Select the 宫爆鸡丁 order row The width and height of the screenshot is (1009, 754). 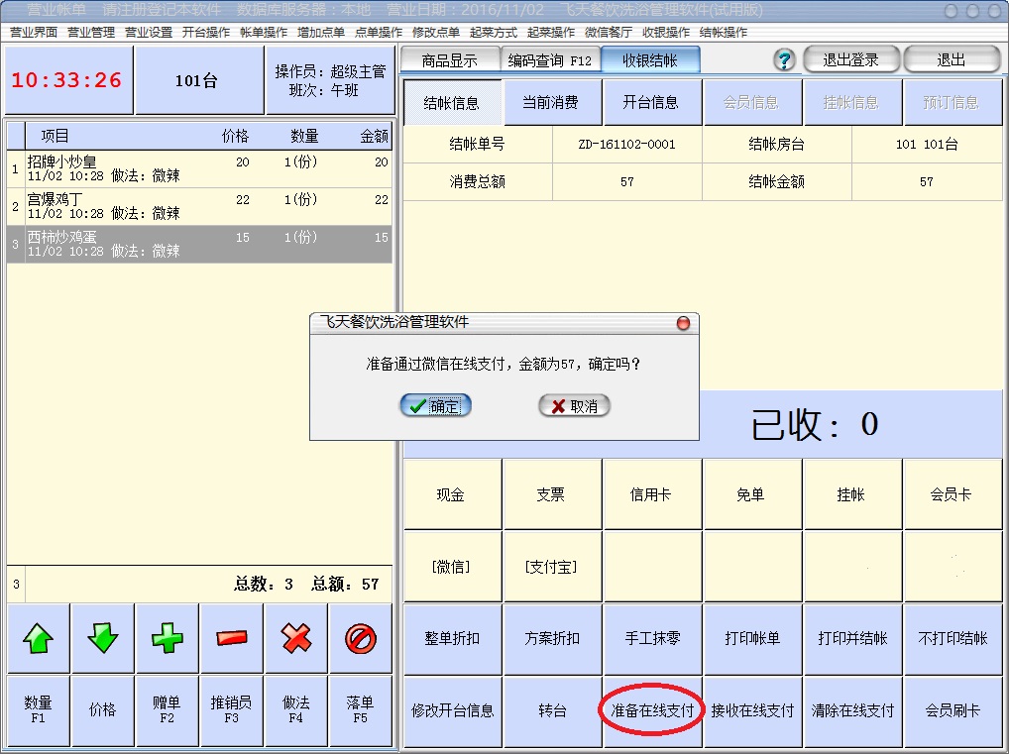(198, 206)
